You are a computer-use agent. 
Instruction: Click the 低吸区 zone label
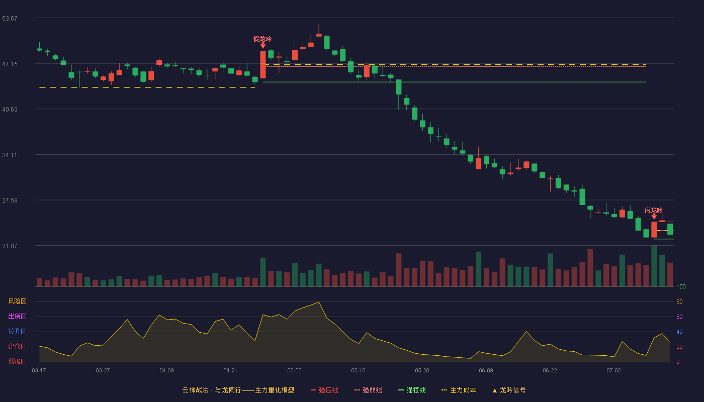click(x=17, y=361)
